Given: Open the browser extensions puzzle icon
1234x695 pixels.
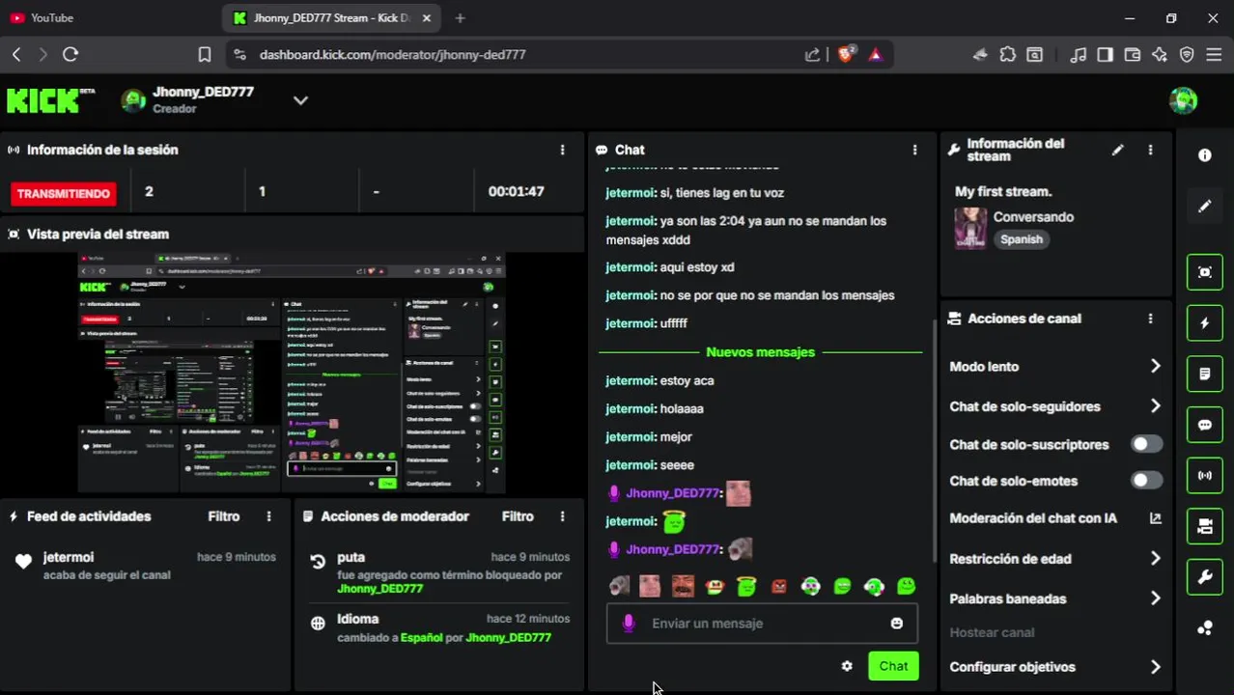Looking at the screenshot, I should [x=1008, y=55].
